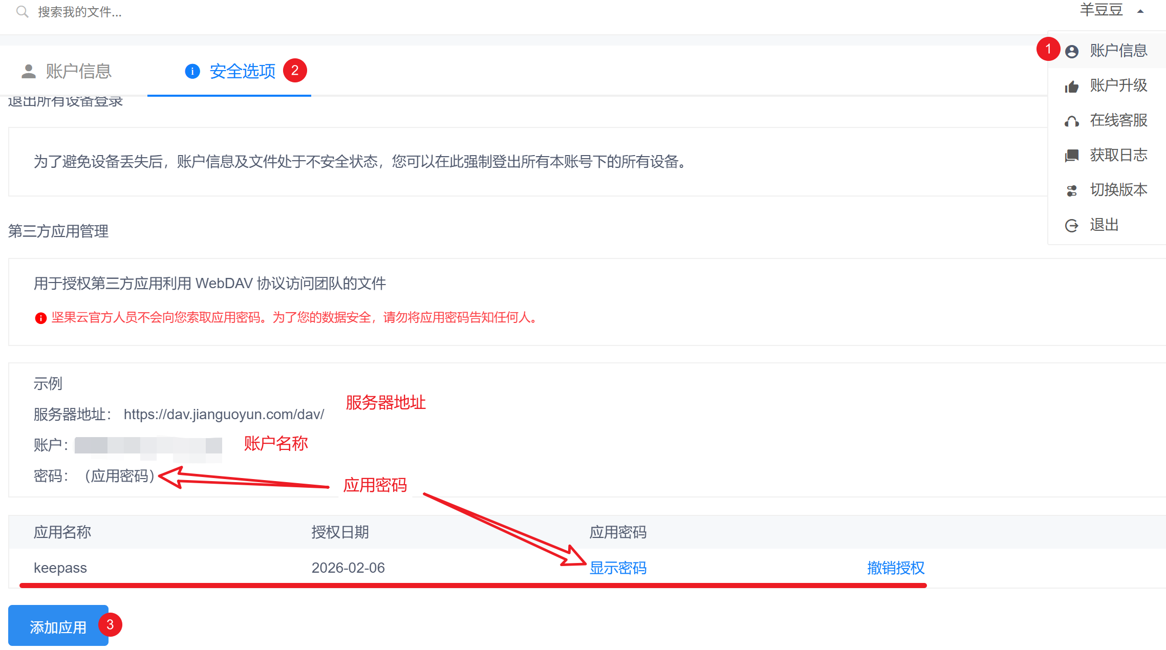Click the switch version toggle icon
1166x650 pixels.
point(1071,190)
